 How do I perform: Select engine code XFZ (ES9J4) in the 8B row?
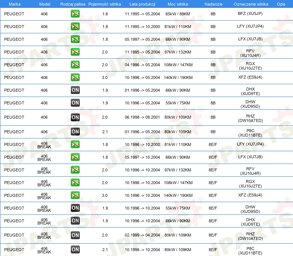coord(250,77)
